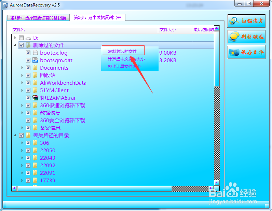Click the folder icon for 22092
272x211 pixels.
35,165
